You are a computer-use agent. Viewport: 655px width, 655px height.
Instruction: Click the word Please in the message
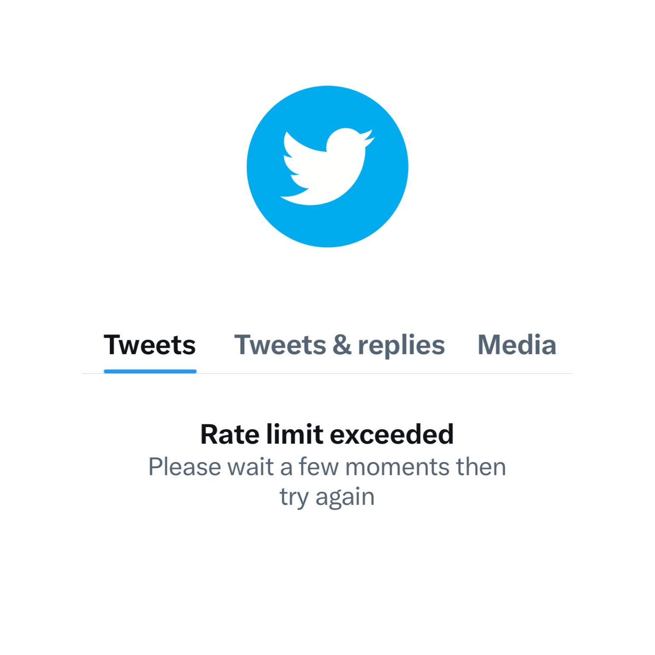tap(185, 467)
